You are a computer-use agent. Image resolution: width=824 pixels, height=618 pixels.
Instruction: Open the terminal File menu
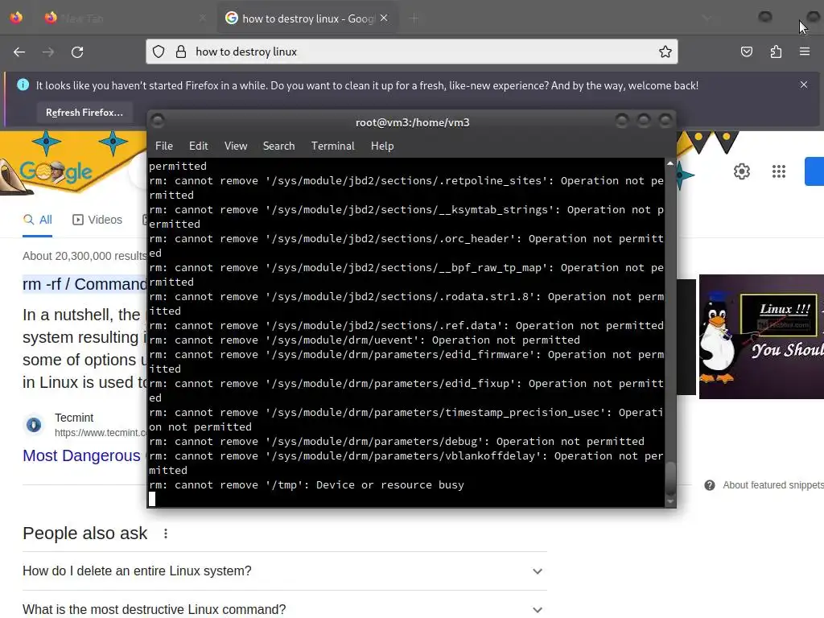pos(164,146)
